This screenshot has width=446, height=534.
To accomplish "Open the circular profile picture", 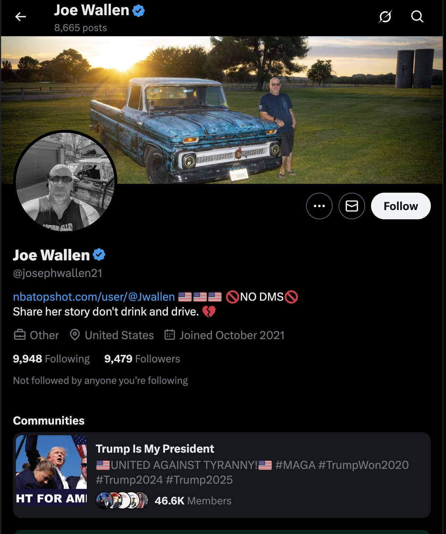I will point(65,182).
